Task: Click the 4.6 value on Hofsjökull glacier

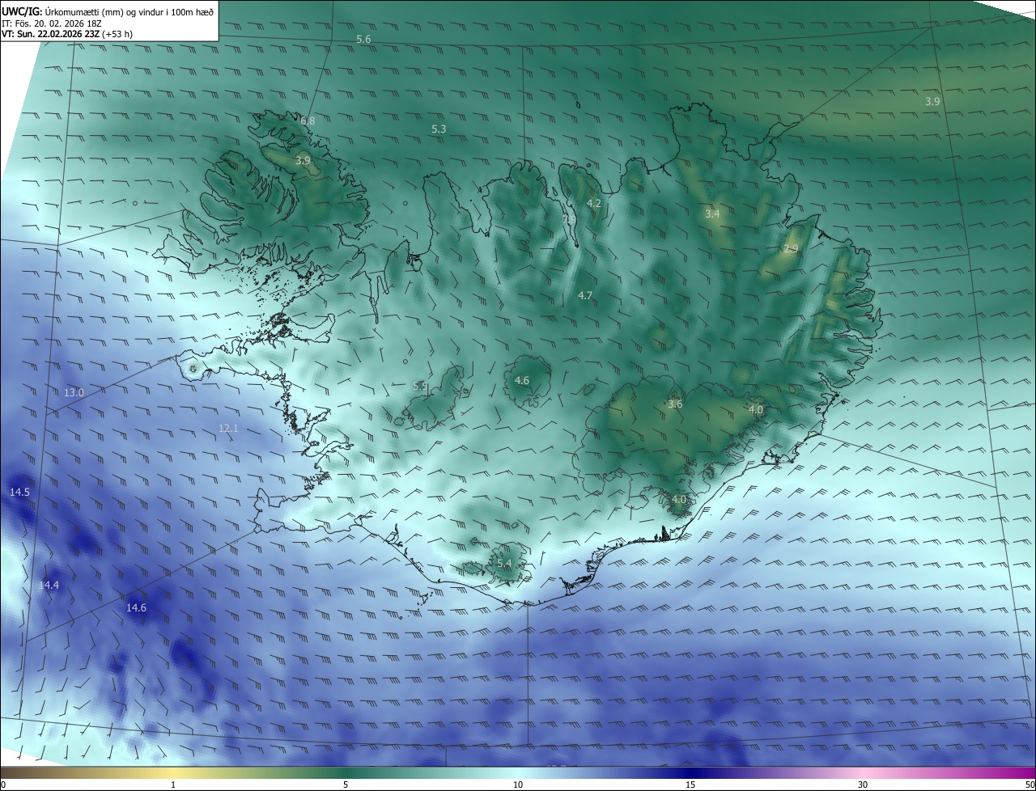Action: click(x=522, y=380)
